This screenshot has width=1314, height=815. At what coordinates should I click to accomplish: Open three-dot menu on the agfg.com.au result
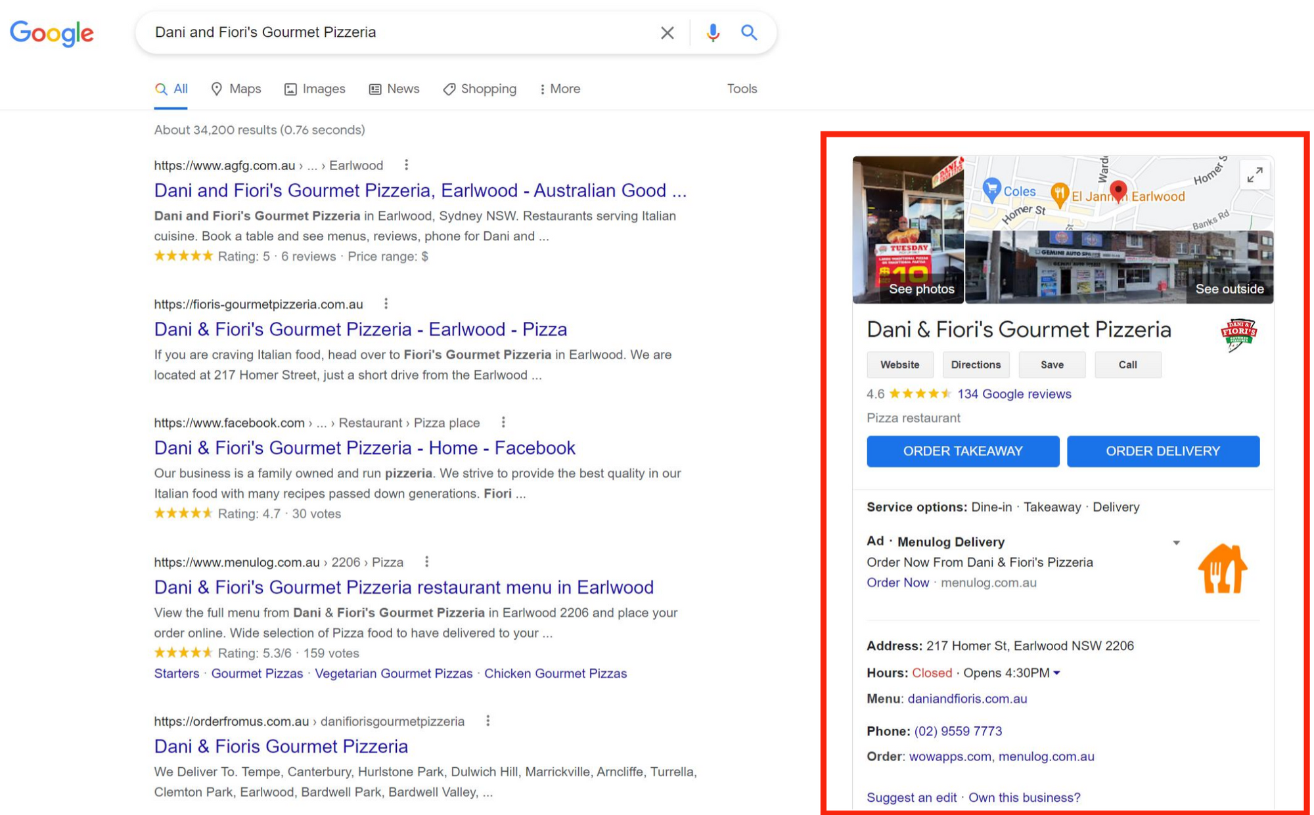tap(407, 165)
